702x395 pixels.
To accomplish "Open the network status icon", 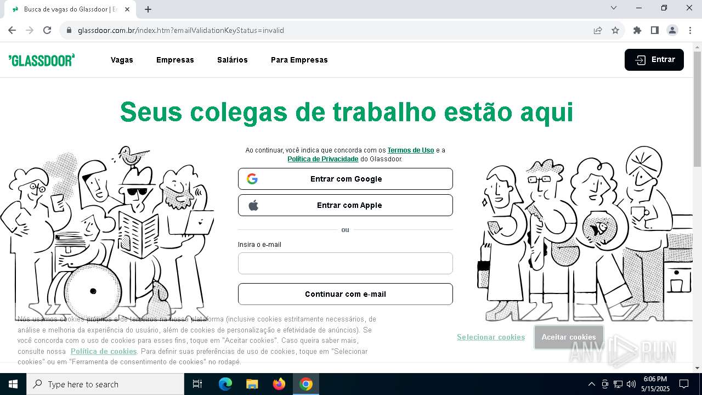I will (618, 384).
